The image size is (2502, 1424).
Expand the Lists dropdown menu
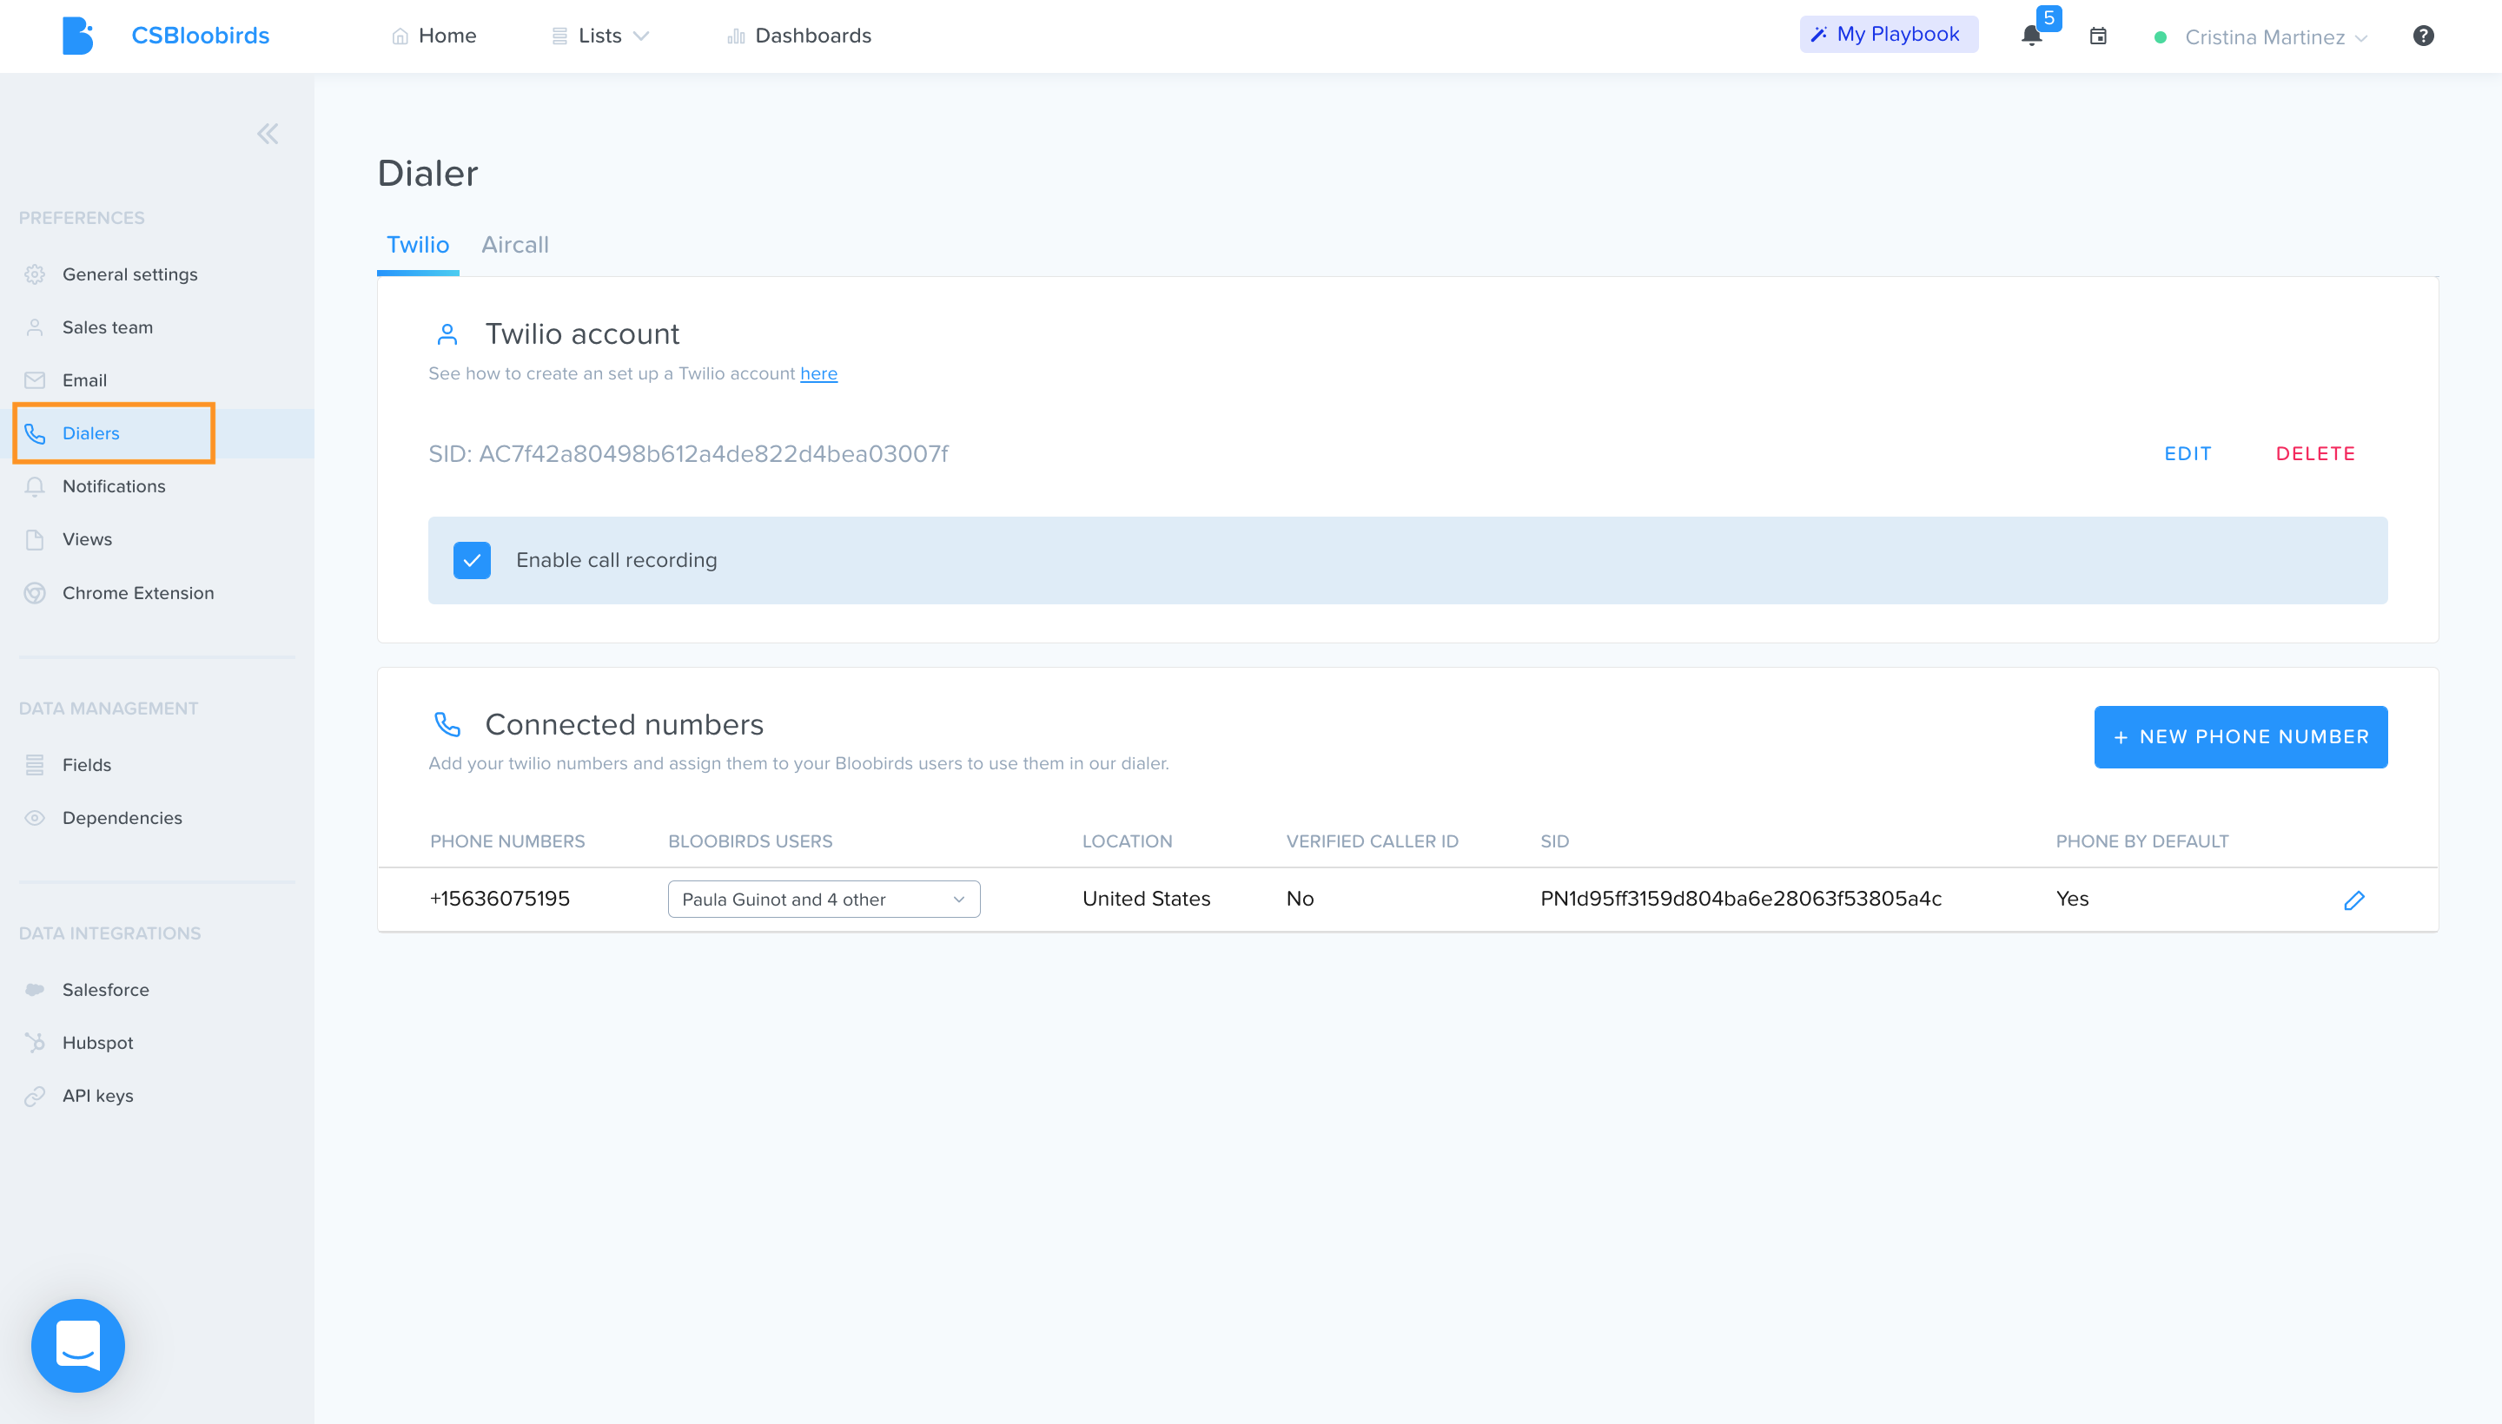click(x=599, y=36)
